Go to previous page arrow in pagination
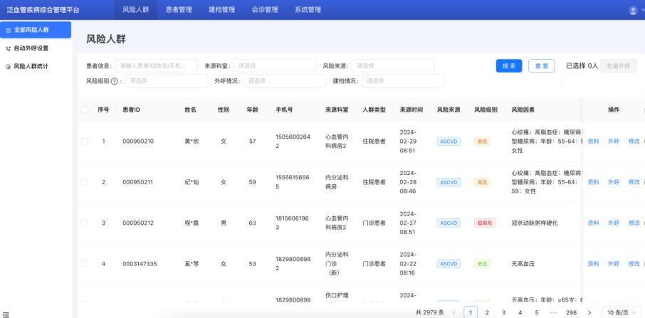645x318 pixels. [x=453, y=312]
